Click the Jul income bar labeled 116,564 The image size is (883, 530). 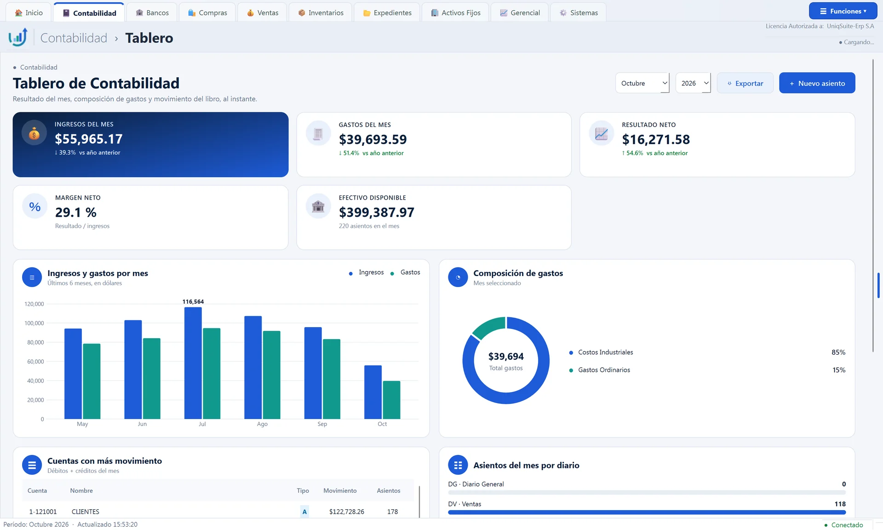coord(193,363)
